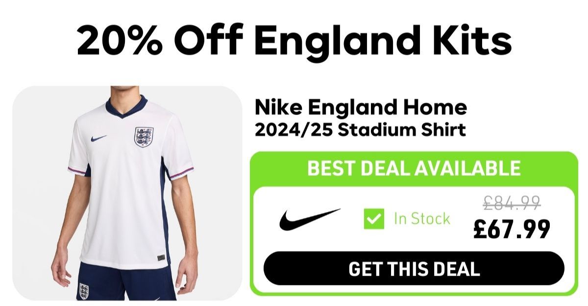The width and height of the screenshot is (588, 306).
Task: Click the England crest on the shirt
Action: (x=144, y=138)
